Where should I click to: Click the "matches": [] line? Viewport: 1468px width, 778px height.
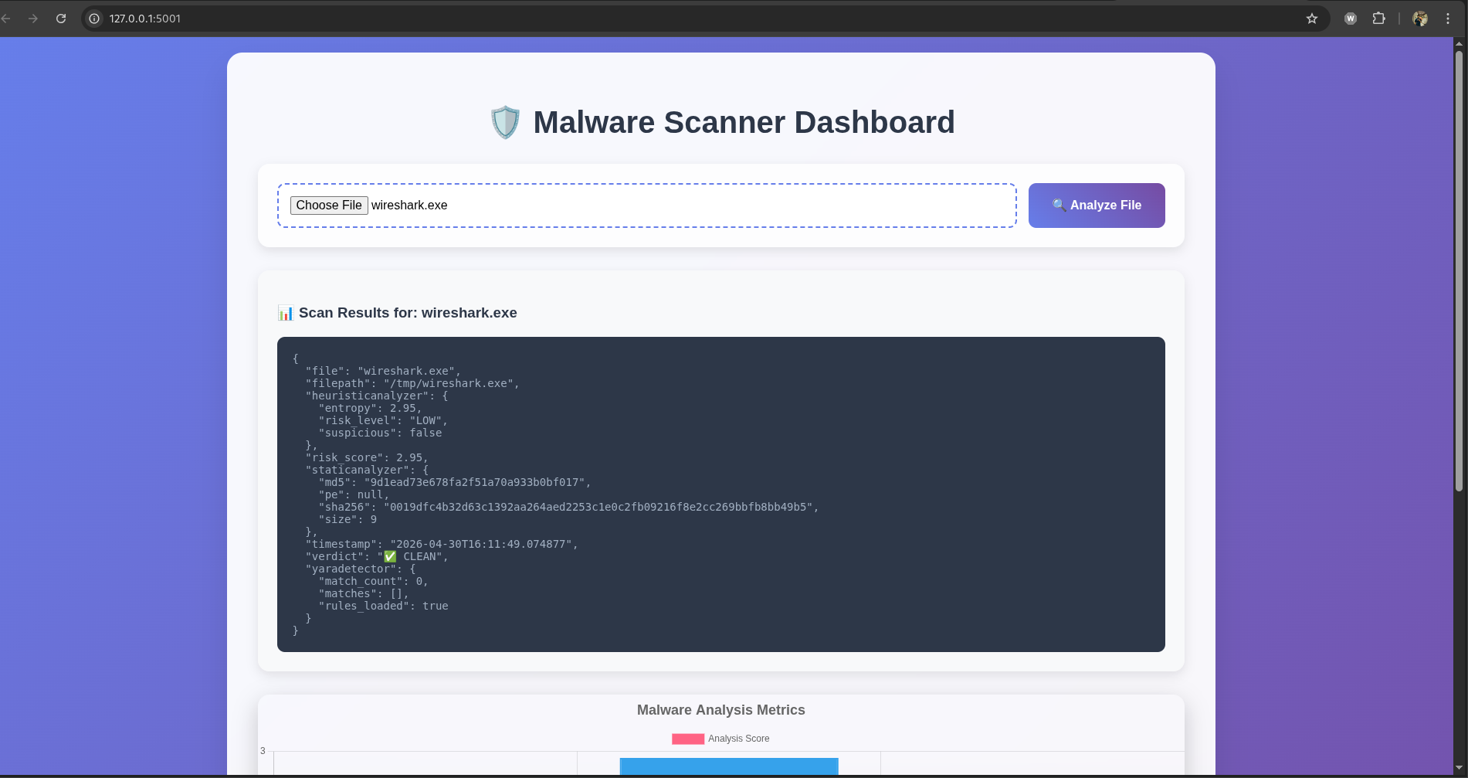[x=364, y=593]
